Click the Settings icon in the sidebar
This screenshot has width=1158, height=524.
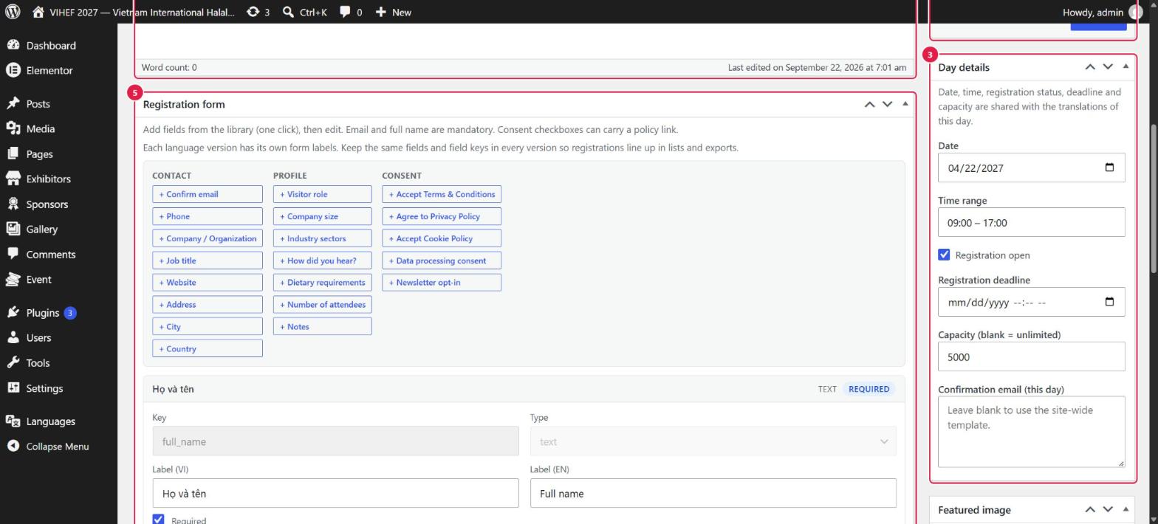pyautogui.click(x=13, y=387)
